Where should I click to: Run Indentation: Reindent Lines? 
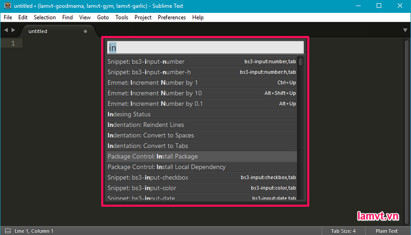pyautogui.click(x=201, y=125)
